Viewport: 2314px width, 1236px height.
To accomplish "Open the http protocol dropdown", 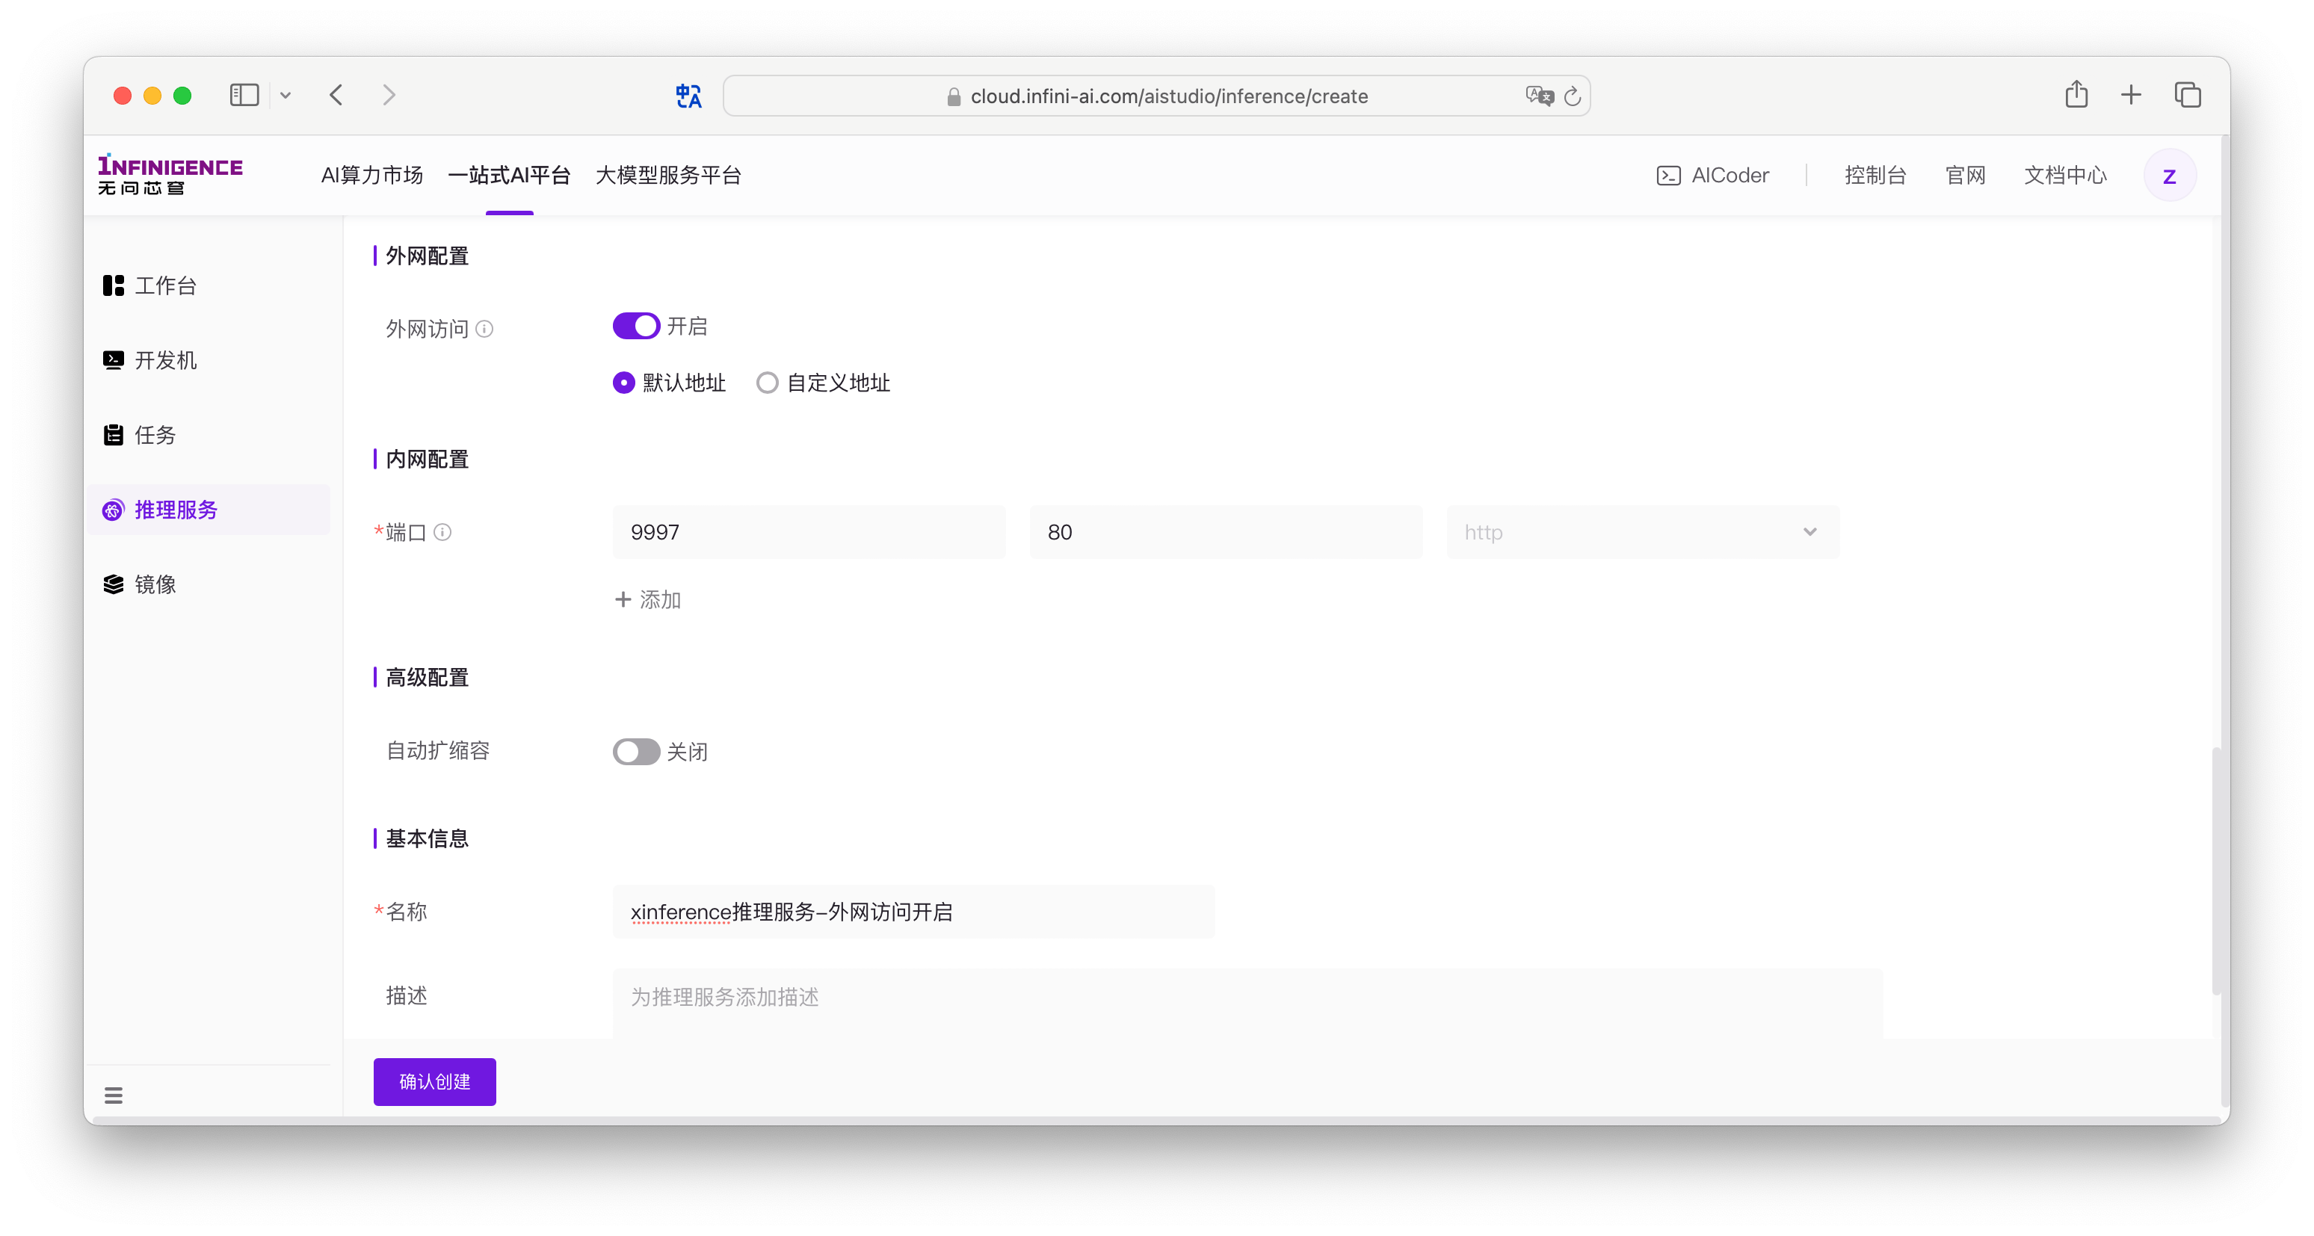I will [1642, 532].
